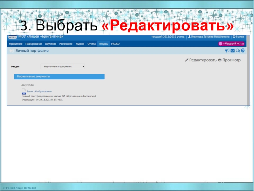Click the back arrow beside Личный портфолио
254x191 pixels.
[11, 51]
